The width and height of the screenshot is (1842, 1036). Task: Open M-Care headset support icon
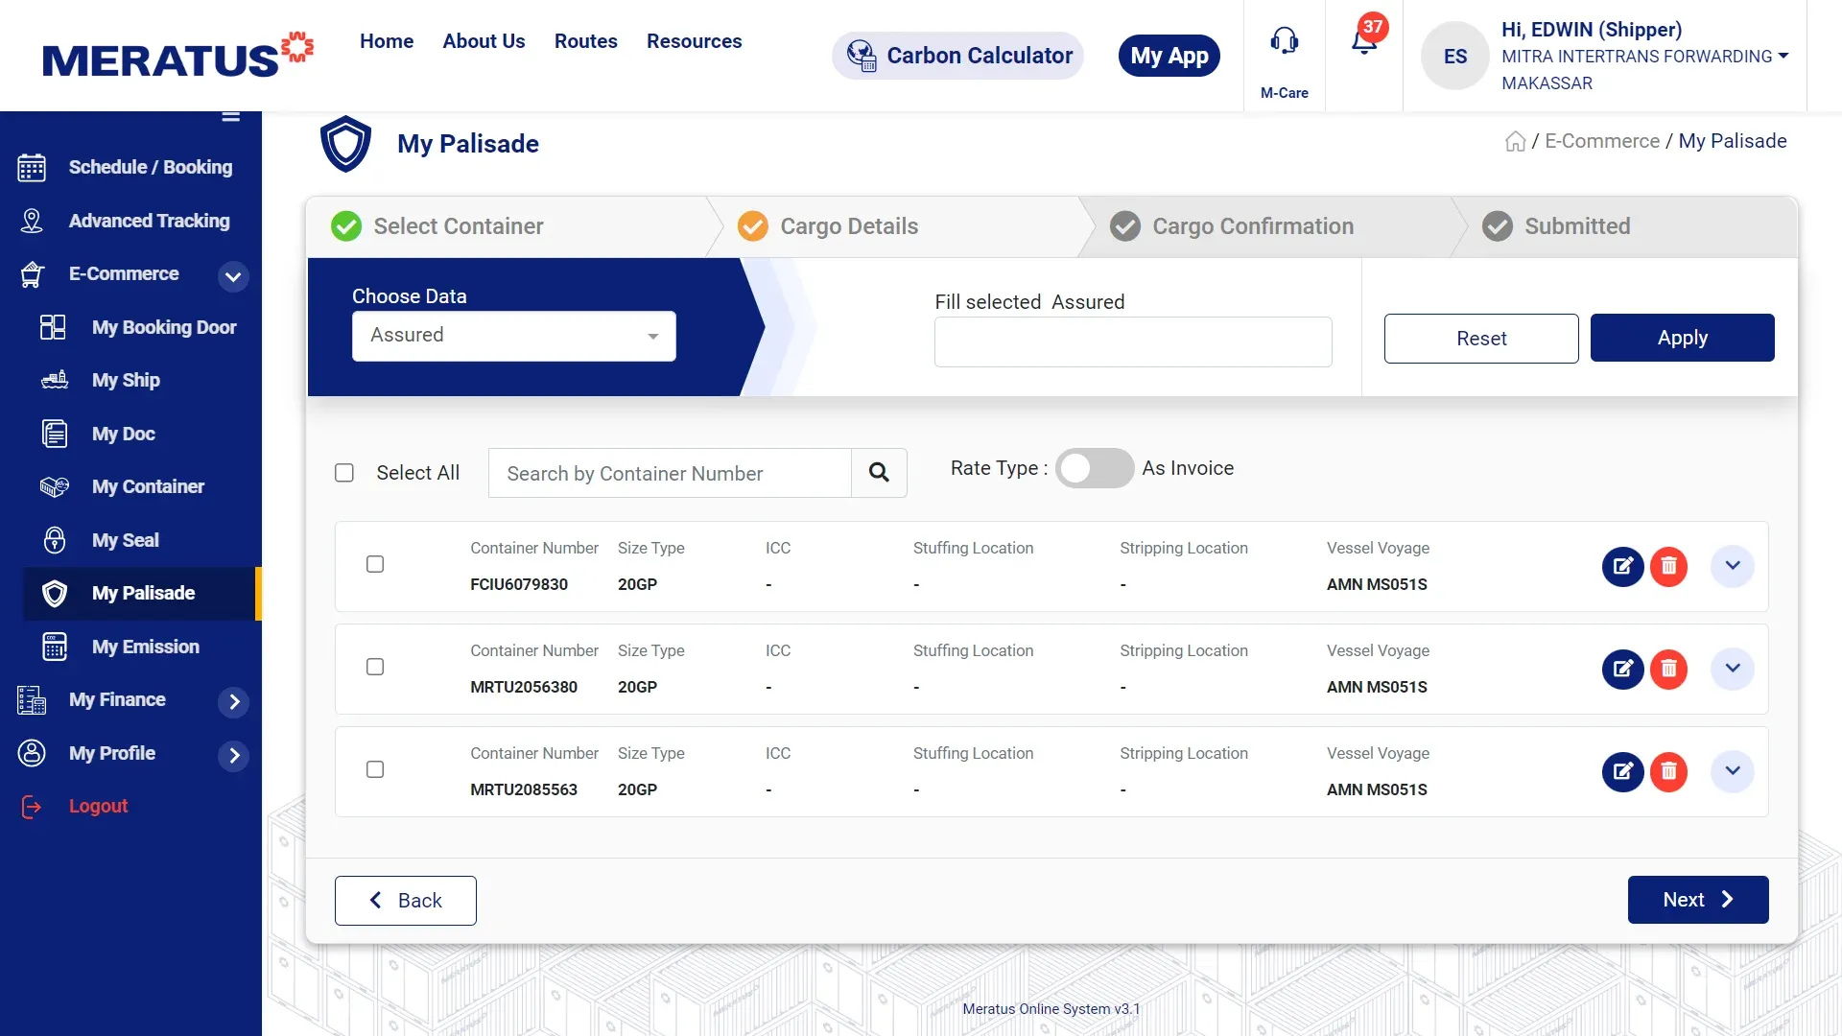pyautogui.click(x=1284, y=42)
